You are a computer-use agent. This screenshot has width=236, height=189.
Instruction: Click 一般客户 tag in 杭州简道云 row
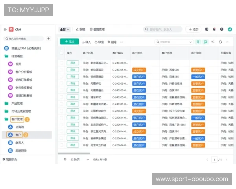pyautogui.click(x=198, y=77)
